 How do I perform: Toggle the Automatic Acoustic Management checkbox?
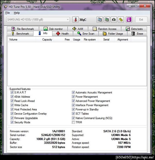coord(73,92)
